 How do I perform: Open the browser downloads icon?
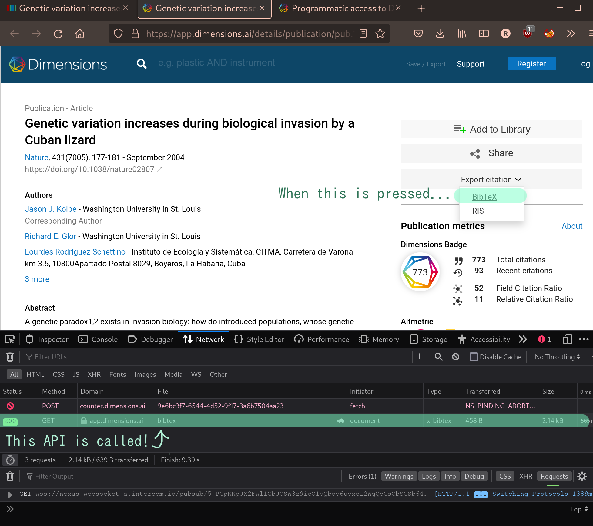coord(440,33)
